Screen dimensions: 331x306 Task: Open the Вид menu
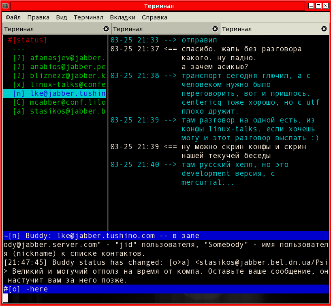pos(61,17)
